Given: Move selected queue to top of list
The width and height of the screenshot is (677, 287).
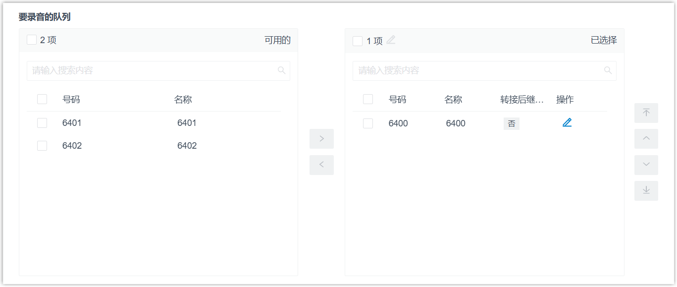Looking at the screenshot, I should click(x=646, y=113).
